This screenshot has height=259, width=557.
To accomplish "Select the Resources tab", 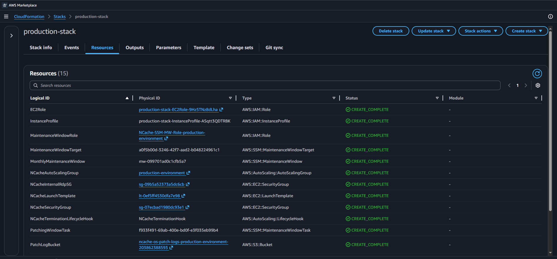I will click(x=102, y=47).
